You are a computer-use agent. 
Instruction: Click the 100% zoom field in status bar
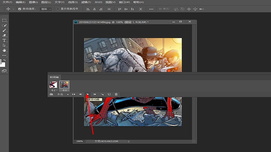point(80,141)
